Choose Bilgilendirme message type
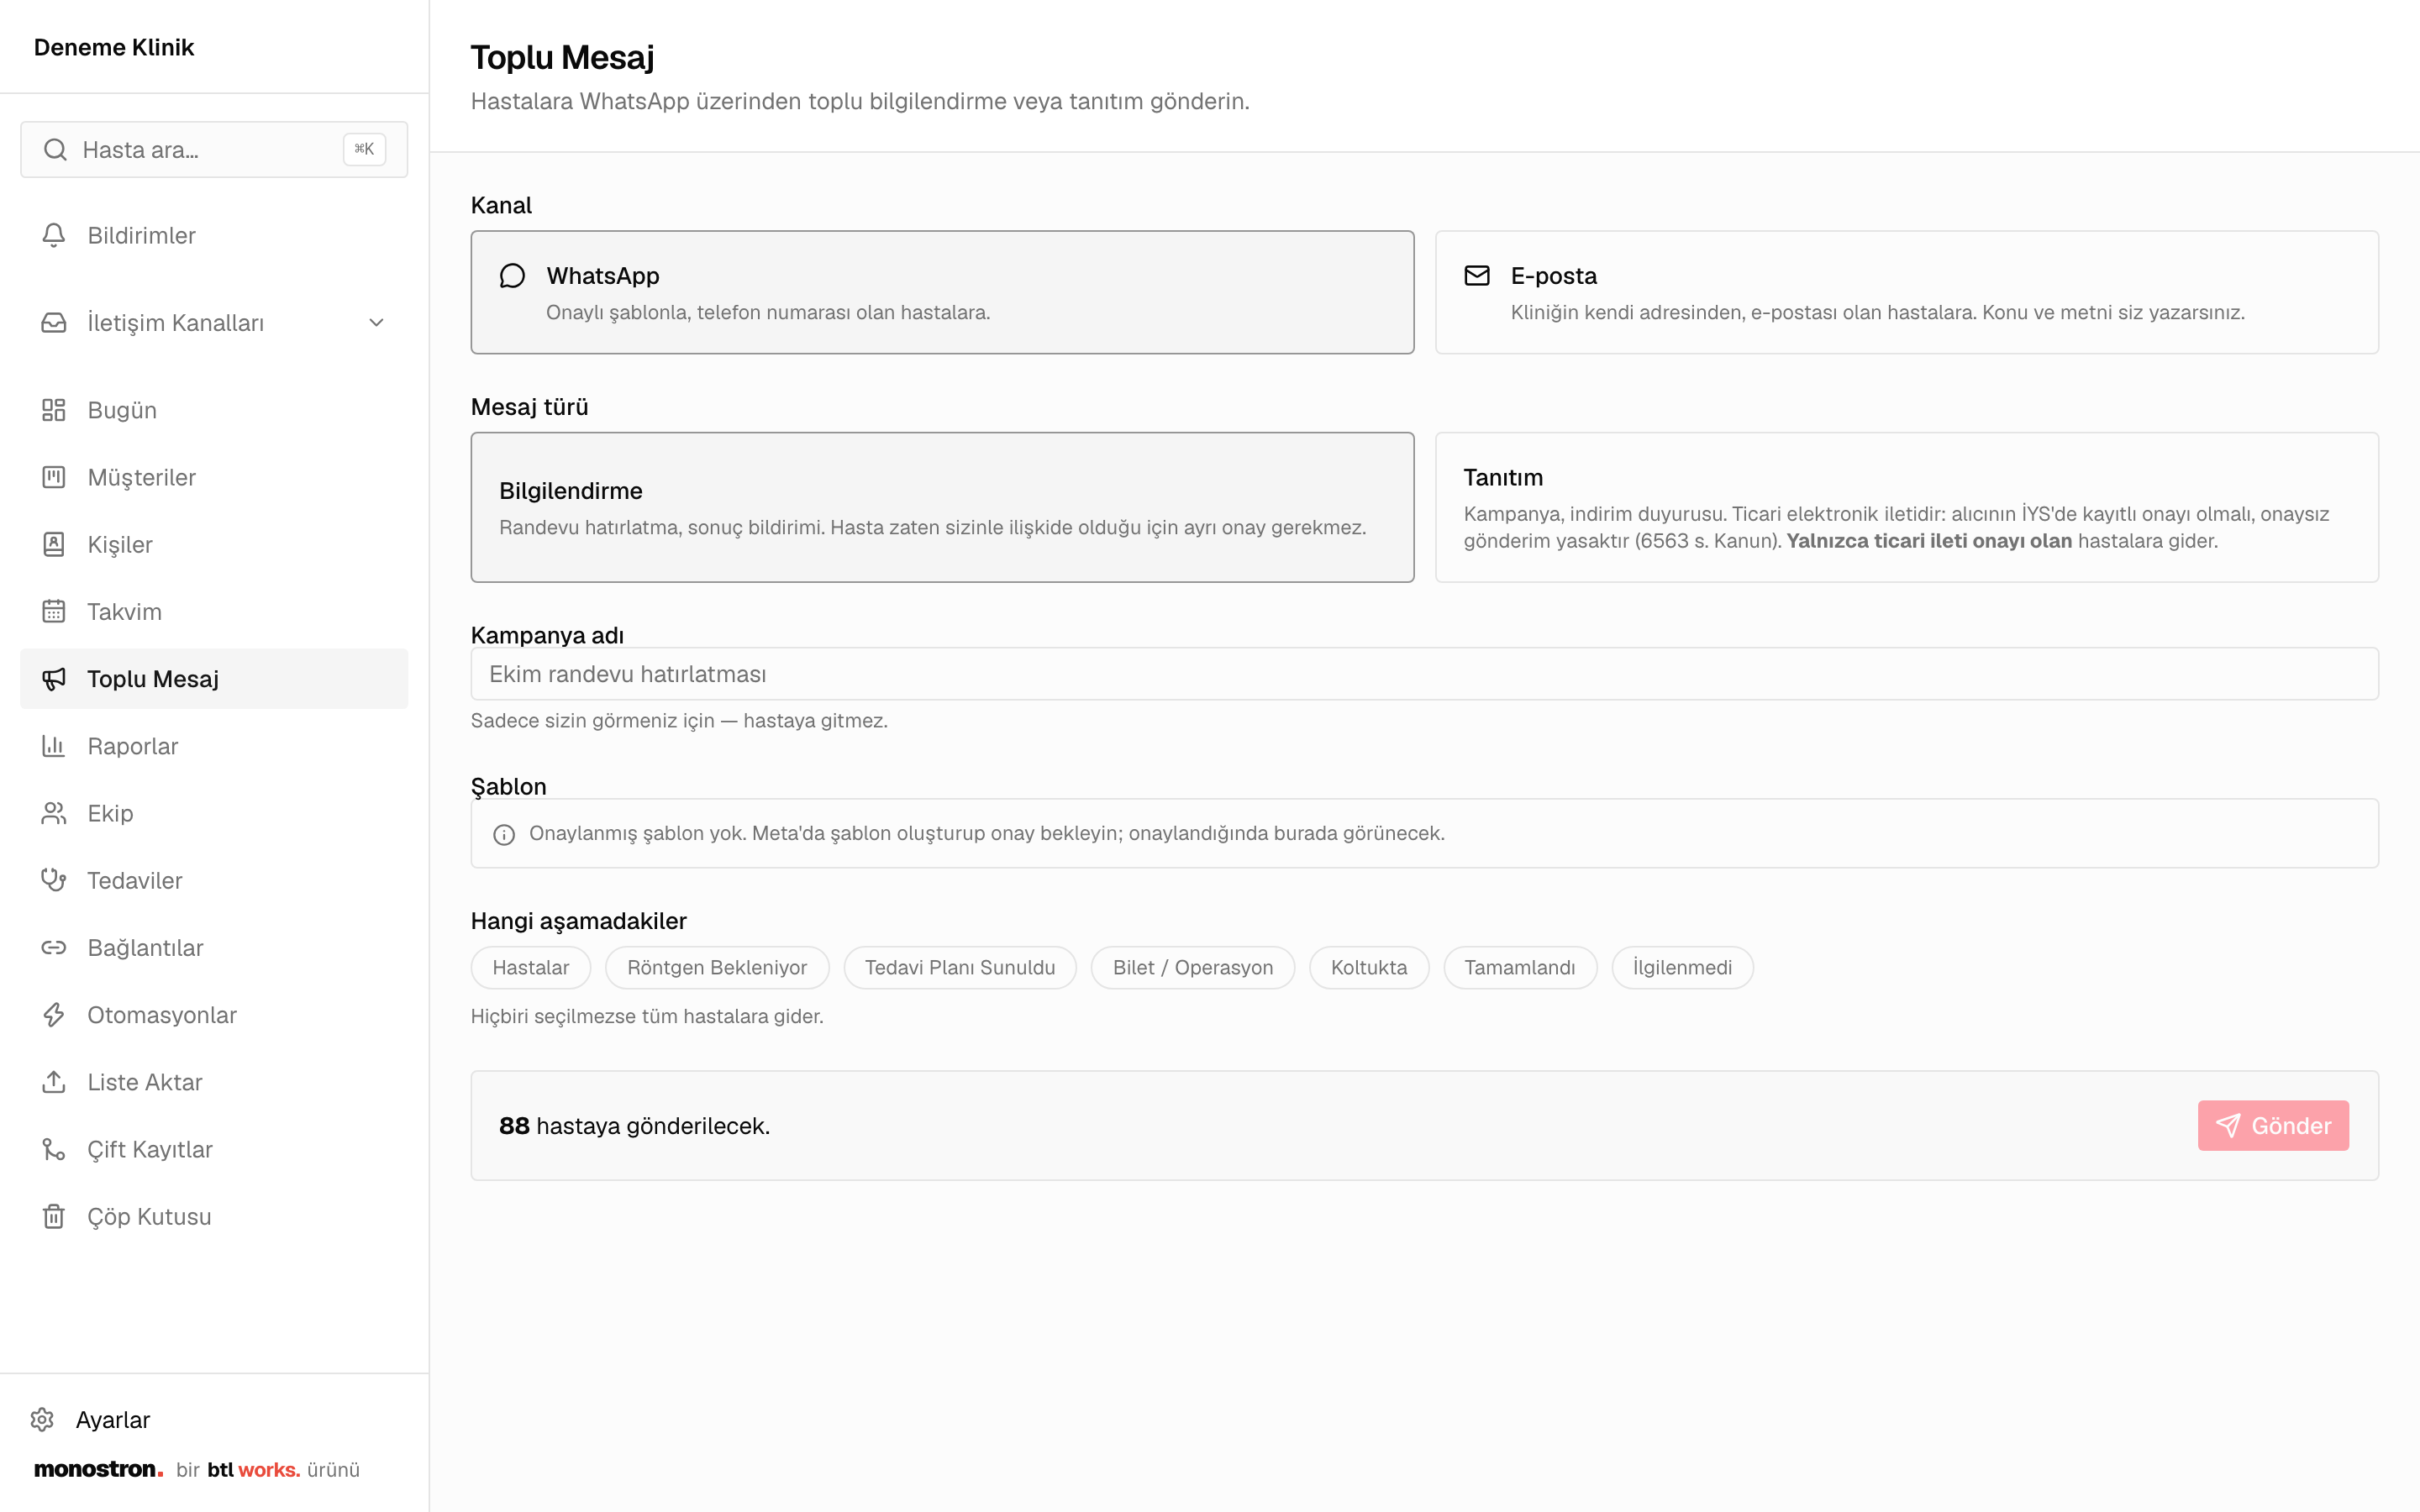2420x1512 pixels. 942,507
